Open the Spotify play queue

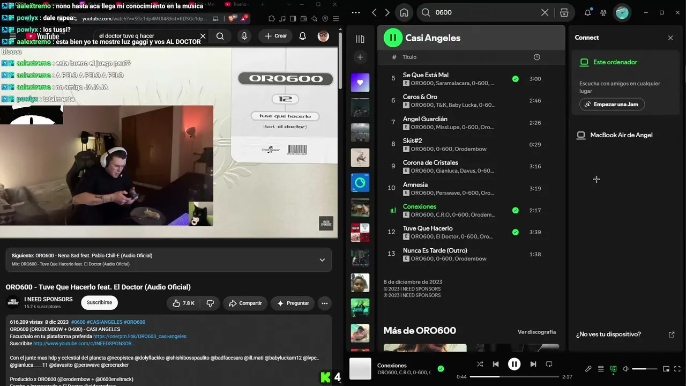[x=601, y=369]
